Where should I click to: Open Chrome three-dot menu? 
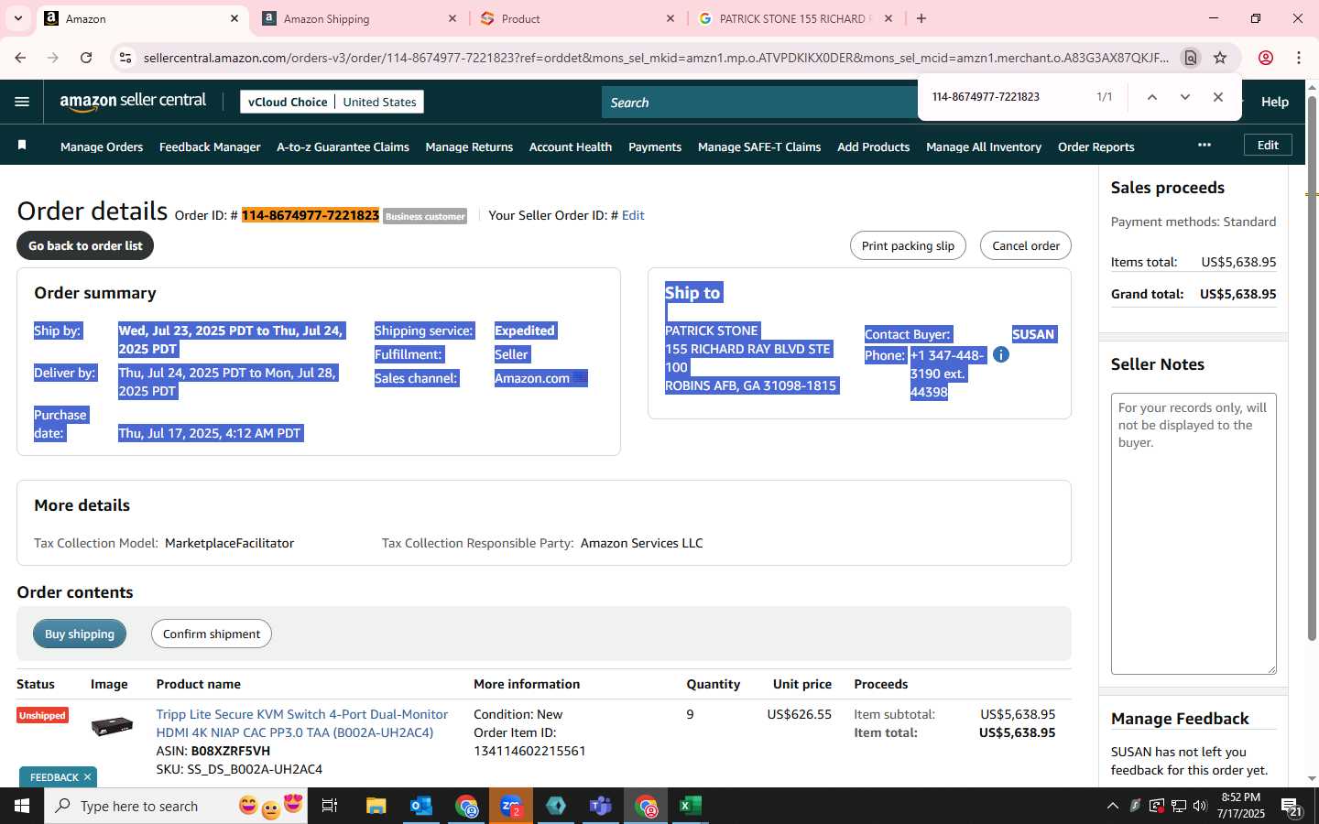(x=1299, y=58)
